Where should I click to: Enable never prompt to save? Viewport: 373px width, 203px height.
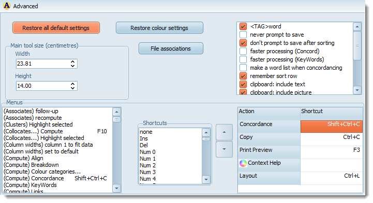tap(243, 35)
